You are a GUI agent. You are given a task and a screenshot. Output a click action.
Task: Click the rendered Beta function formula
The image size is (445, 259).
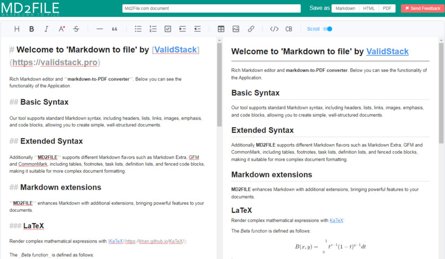(331, 246)
